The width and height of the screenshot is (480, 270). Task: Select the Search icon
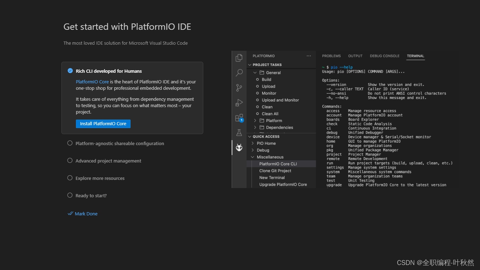coord(239,72)
